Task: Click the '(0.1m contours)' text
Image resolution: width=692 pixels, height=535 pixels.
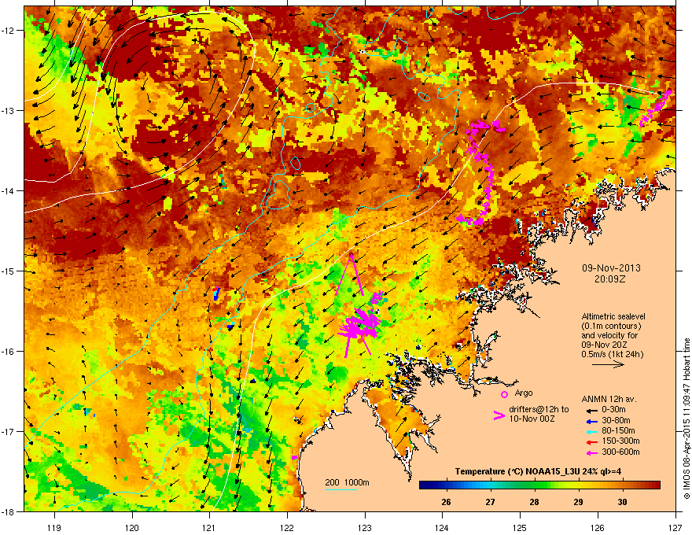Action: click(611, 326)
